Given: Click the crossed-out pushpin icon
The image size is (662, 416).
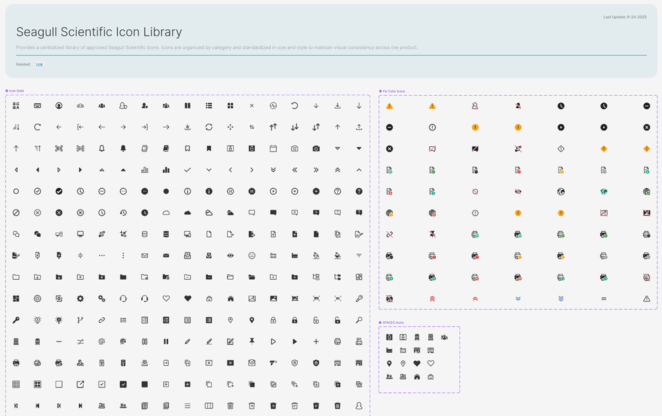Looking at the screenshot, I should coord(432,234).
